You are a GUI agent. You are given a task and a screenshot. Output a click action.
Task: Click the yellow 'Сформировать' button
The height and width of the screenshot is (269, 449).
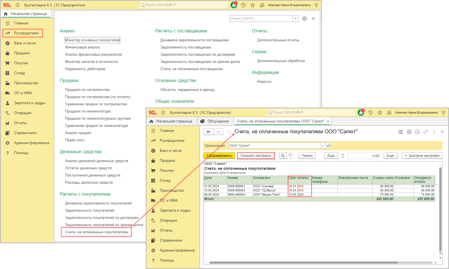pos(219,156)
